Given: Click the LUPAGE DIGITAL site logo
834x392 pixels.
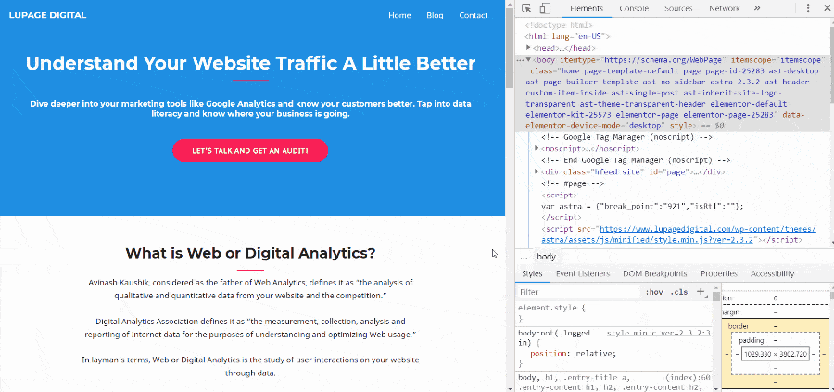Looking at the screenshot, I should [47, 15].
